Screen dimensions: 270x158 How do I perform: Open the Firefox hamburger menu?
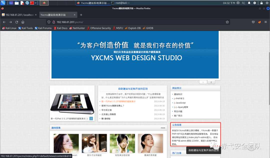(x=266, y=22)
